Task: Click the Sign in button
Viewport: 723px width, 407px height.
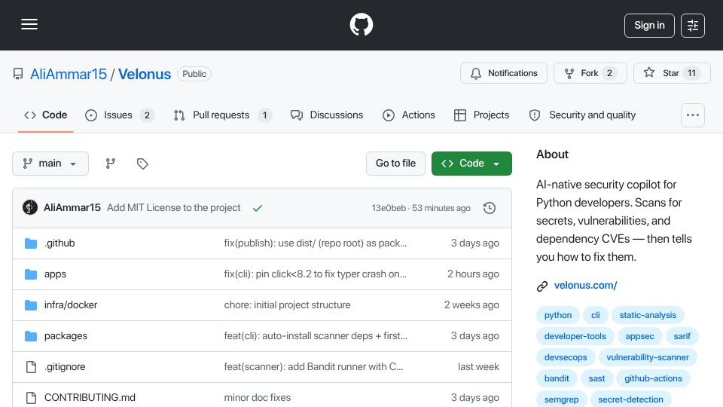Action: [x=649, y=26]
